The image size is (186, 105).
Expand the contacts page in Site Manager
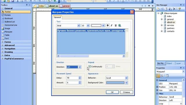[162, 31]
